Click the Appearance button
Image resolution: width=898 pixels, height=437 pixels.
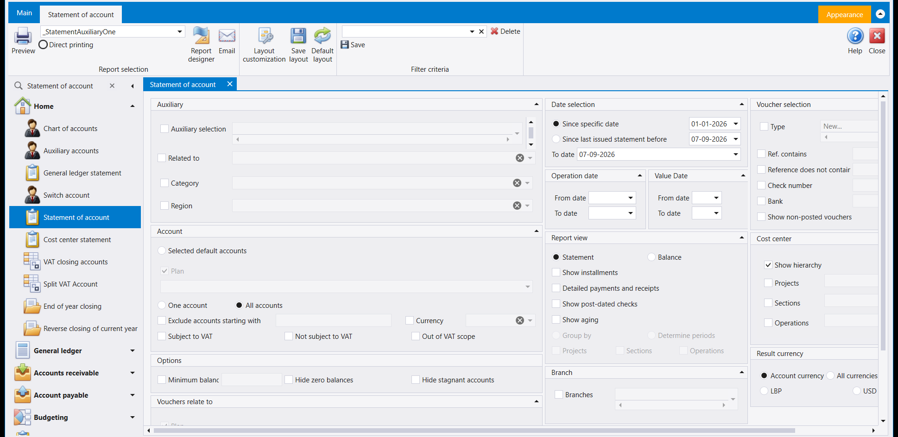(x=844, y=14)
